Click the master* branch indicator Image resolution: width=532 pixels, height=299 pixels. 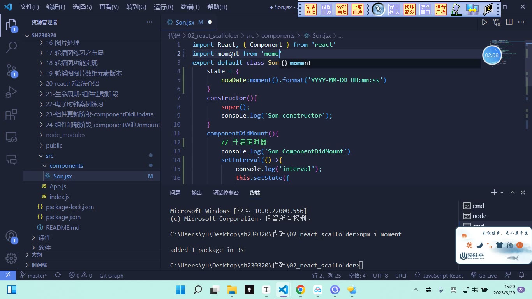point(33,275)
